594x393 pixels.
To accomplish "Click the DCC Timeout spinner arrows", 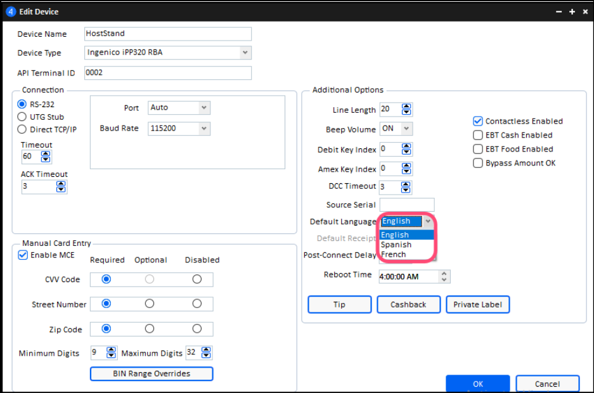I will tap(406, 186).
